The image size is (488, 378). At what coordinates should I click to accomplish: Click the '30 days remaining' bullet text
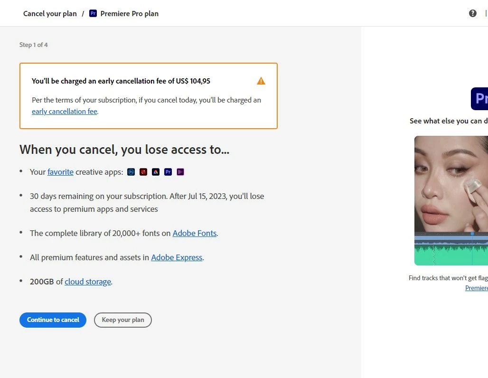(147, 203)
